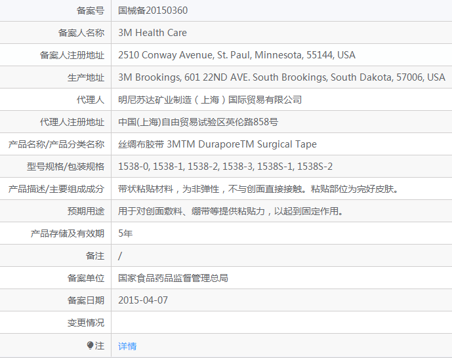452x358 pixels.
Task: Click the product name Durapore Surgical Tape
Action: [217, 144]
